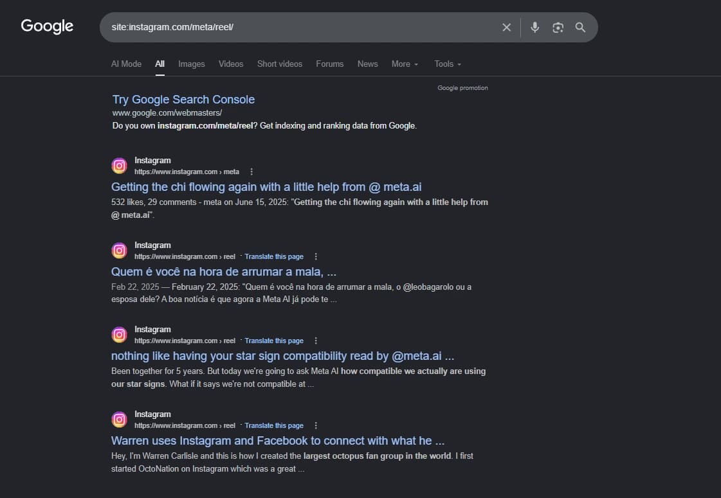Switch to AI Mode tab
The height and width of the screenshot is (498, 721).
(x=127, y=64)
